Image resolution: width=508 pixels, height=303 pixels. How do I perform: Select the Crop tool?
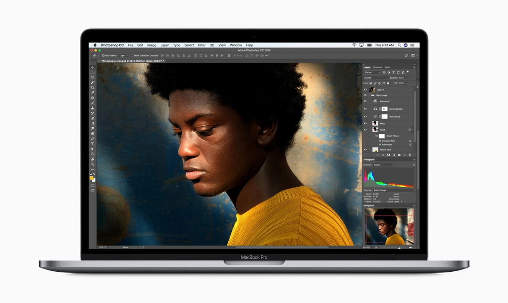coord(92,88)
